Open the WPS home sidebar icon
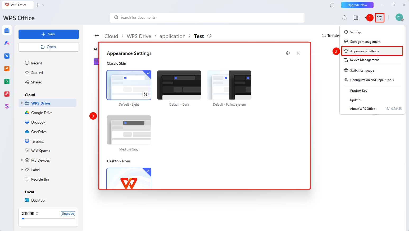 click(x=7, y=30)
